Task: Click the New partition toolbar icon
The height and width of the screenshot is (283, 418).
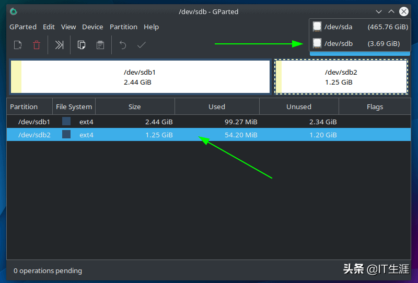Action: click(x=18, y=45)
